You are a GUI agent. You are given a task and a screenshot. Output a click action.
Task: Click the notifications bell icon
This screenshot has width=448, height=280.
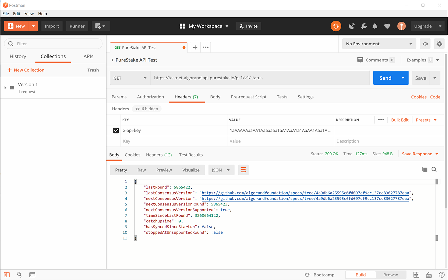(x=375, y=26)
